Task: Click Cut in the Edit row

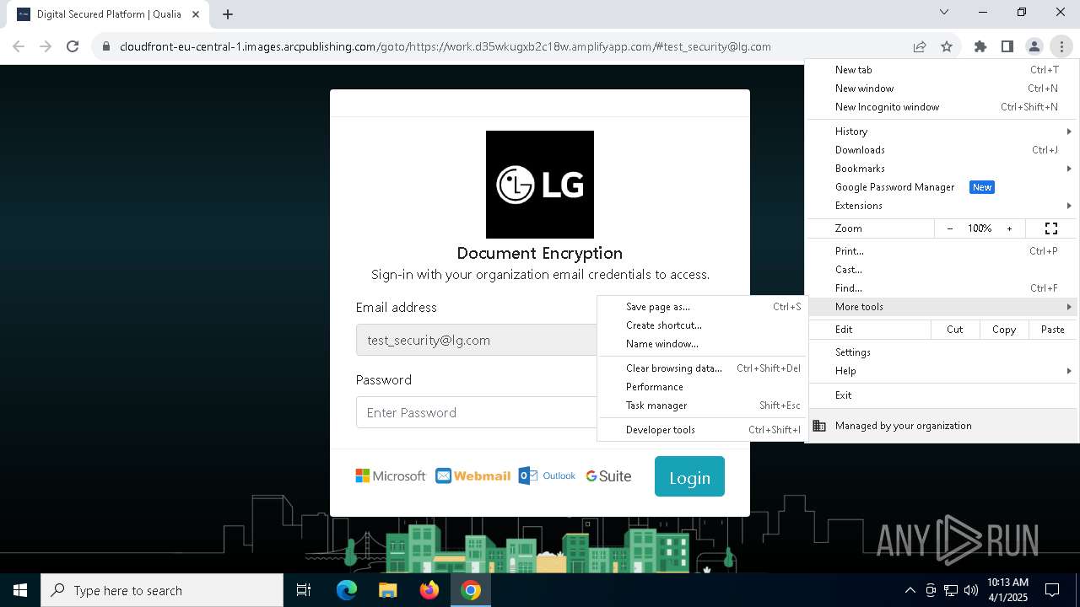Action: coord(955,330)
